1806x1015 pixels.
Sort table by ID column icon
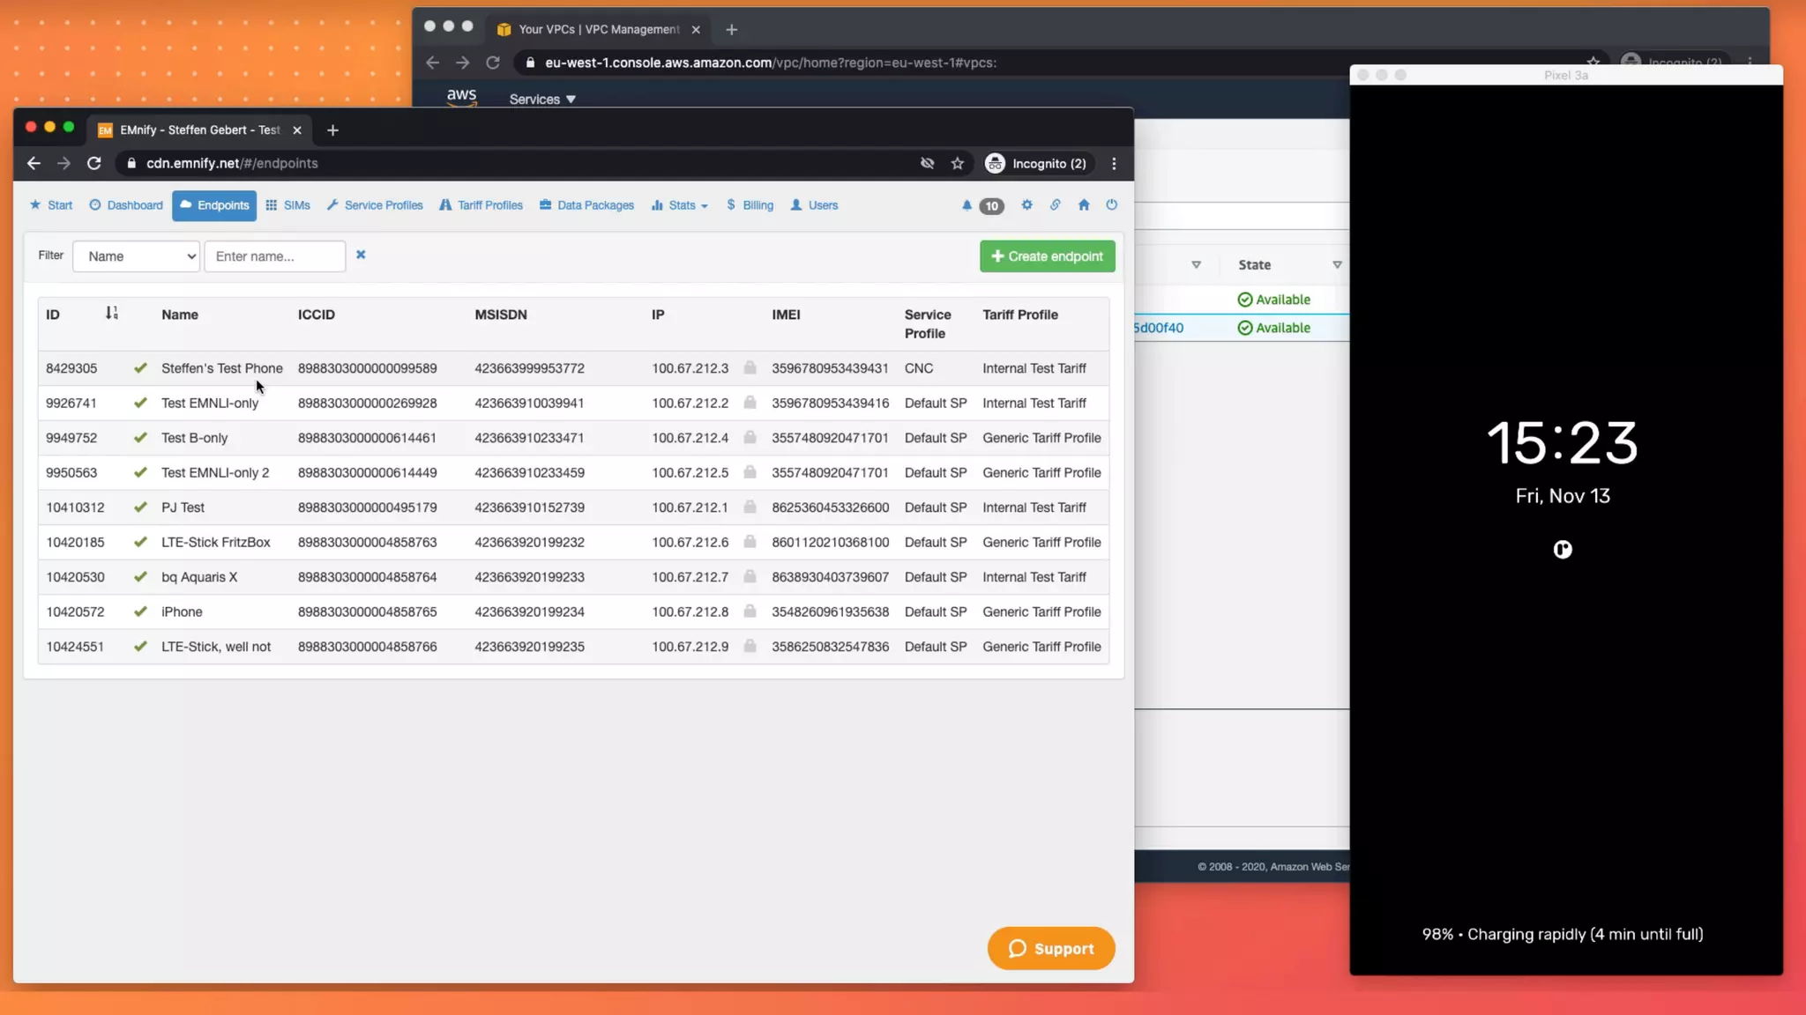(111, 314)
